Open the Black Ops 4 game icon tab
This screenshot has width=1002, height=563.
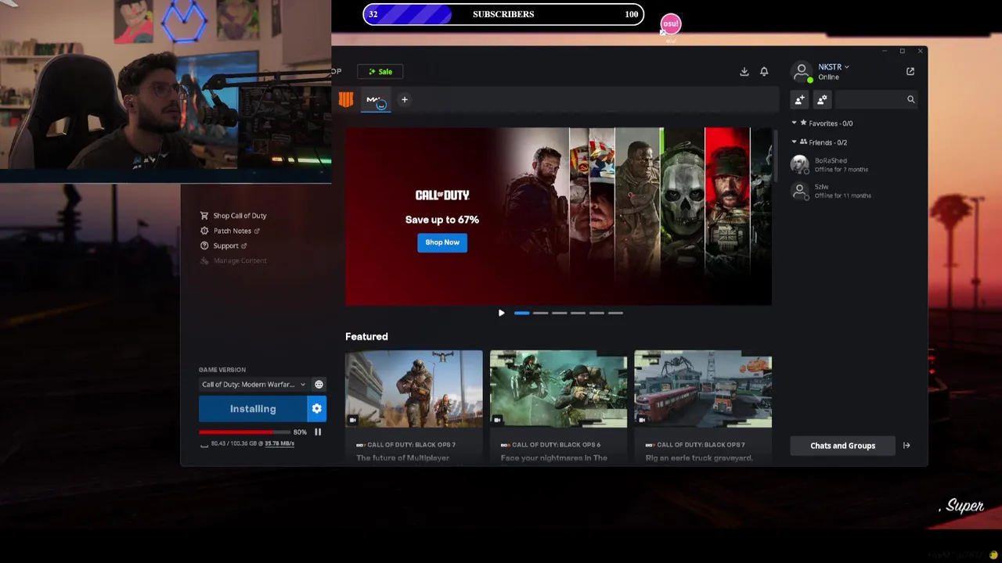click(346, 99)
